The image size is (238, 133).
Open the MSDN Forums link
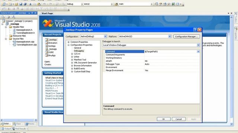click(51, 91)
